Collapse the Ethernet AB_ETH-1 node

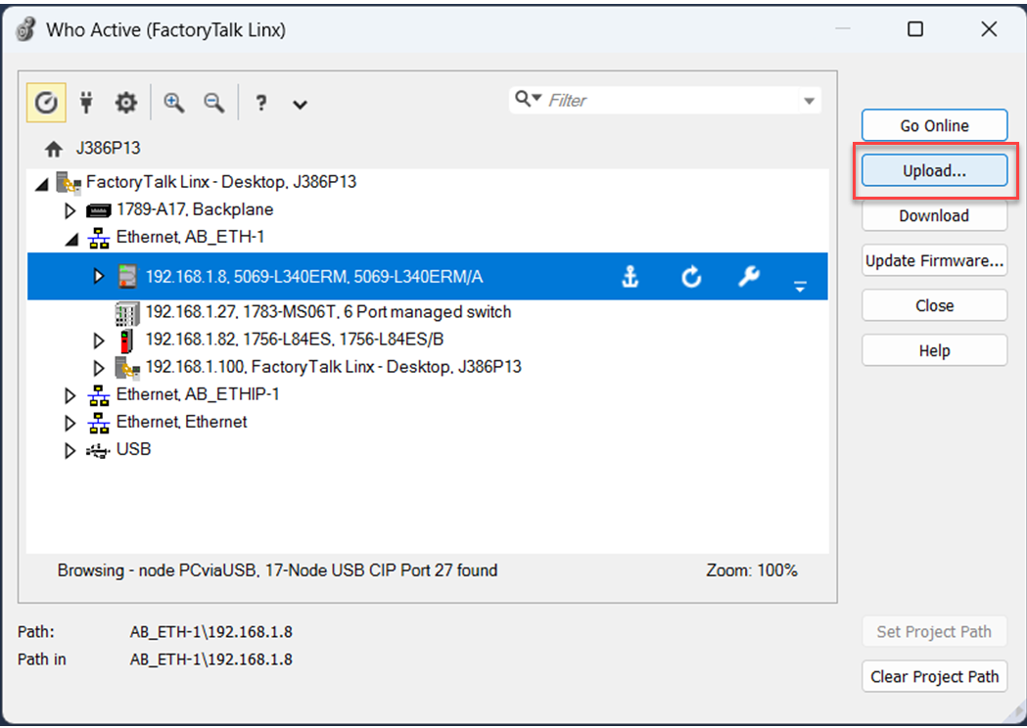pyautogui.click(x=70, y=238)
